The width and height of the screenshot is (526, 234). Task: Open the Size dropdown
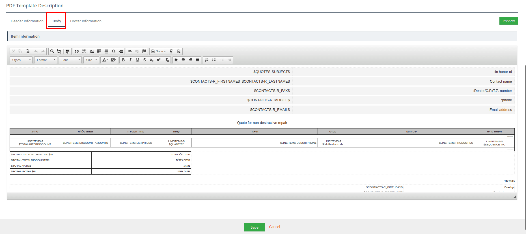click(x=91, y=60)
